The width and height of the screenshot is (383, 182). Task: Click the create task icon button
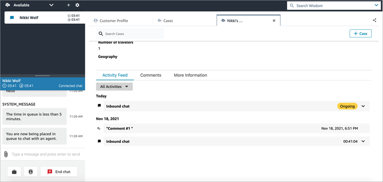(x=30, y=172)
